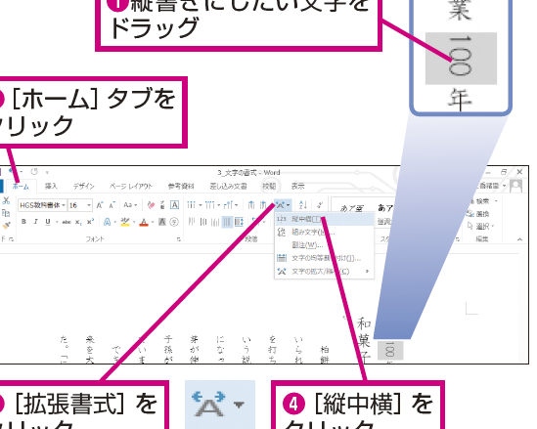Expand the Font dialog launcher
The image size is (537, 429).
pos(179,239)
